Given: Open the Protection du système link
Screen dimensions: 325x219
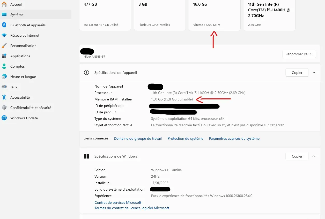Looking at the screenshot, I should (x=186, y=138).
